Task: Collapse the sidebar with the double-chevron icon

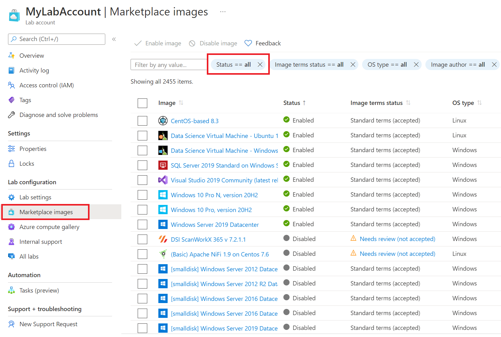Action: pyautogui.click(x=114, y=39)
